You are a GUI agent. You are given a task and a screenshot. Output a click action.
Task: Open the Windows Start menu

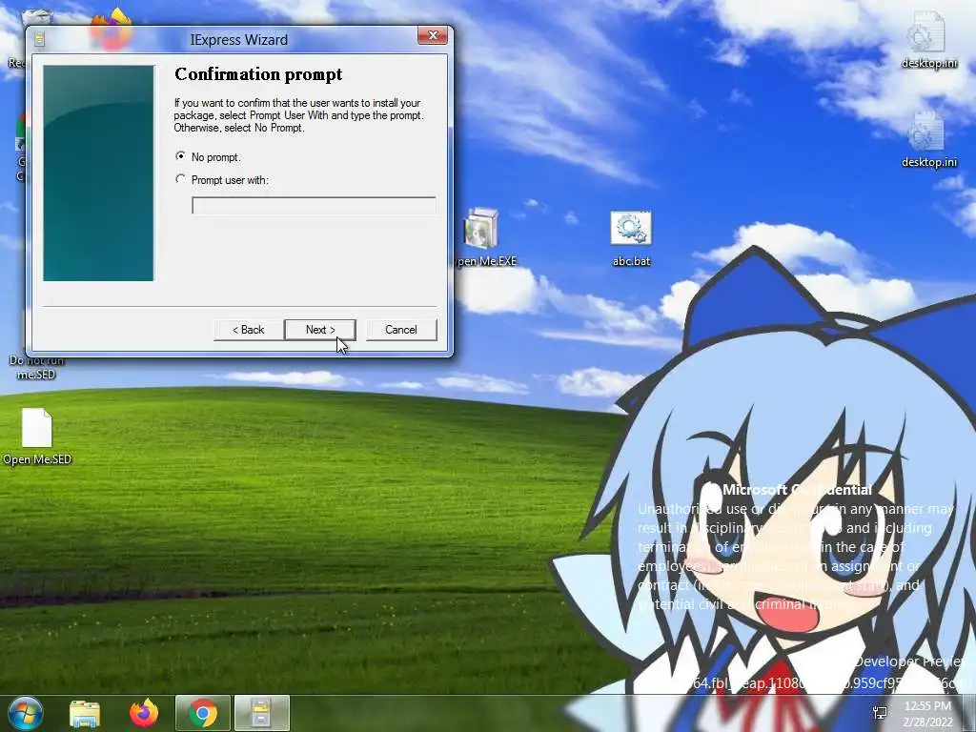coord(26,713)
